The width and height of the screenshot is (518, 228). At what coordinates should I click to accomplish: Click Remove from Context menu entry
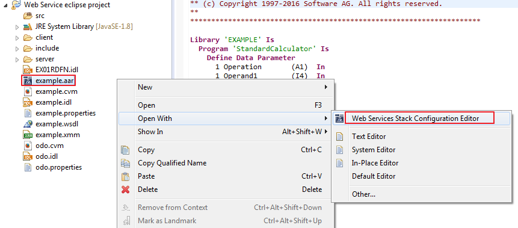pos(225,208)
